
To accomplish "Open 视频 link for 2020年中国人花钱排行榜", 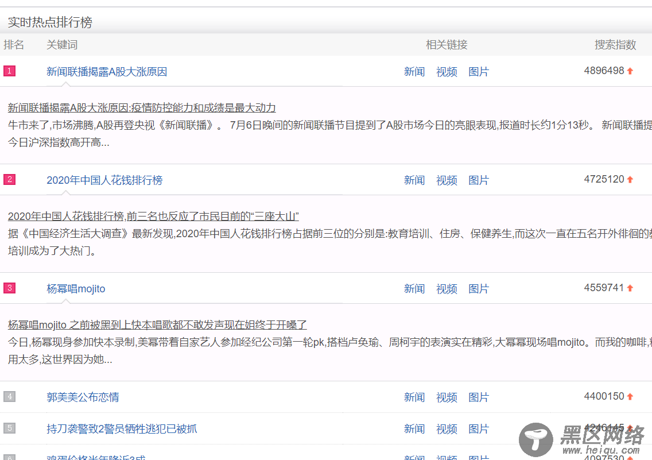I will coord(447,180).
